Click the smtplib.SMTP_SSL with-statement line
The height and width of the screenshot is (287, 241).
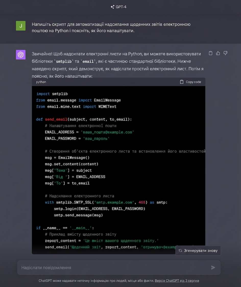click(106, 202)
